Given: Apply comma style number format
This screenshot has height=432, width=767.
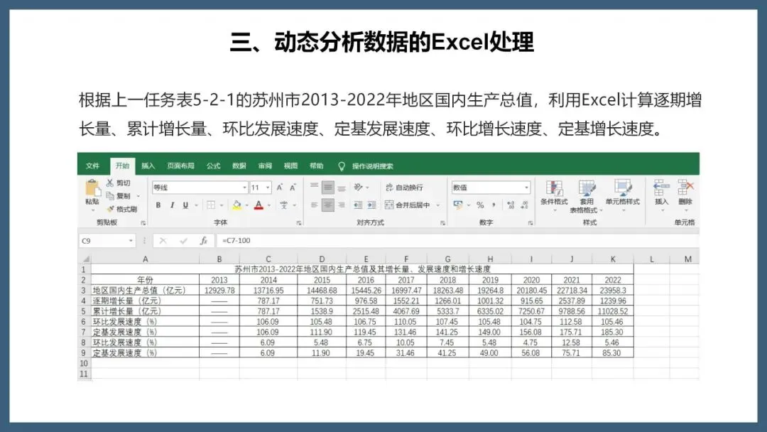Looking at the screenshot, I should click(x=494, y=205).
